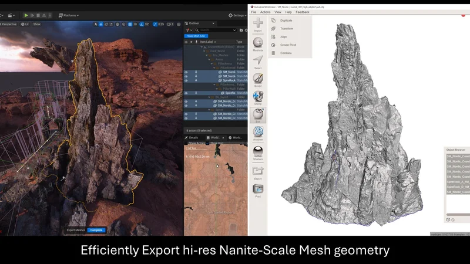The height and width of the screenshot is (264, 470).
Task: Open the Outliner filter dropdown
Action: 189,31
